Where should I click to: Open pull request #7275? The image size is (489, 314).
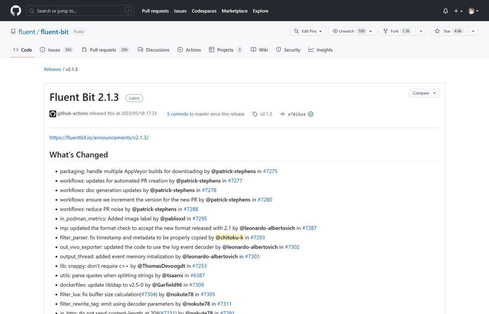270,171
